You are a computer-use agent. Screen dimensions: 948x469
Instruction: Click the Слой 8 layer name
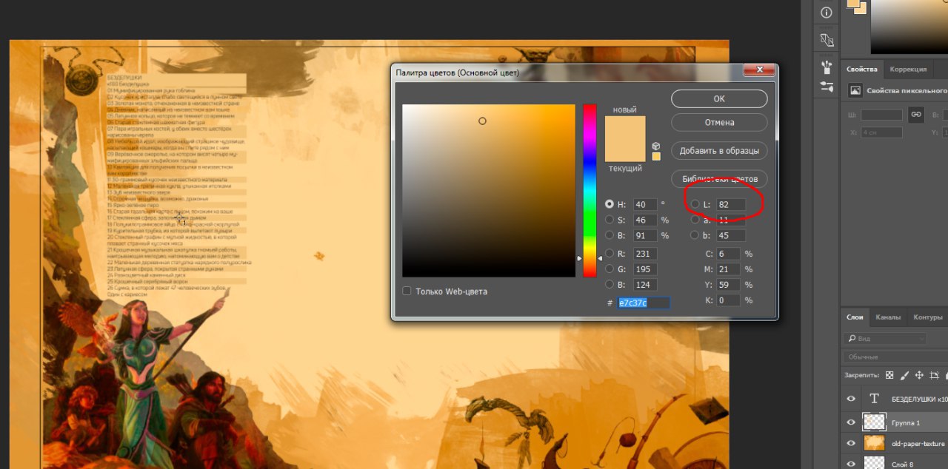(904, 464)
